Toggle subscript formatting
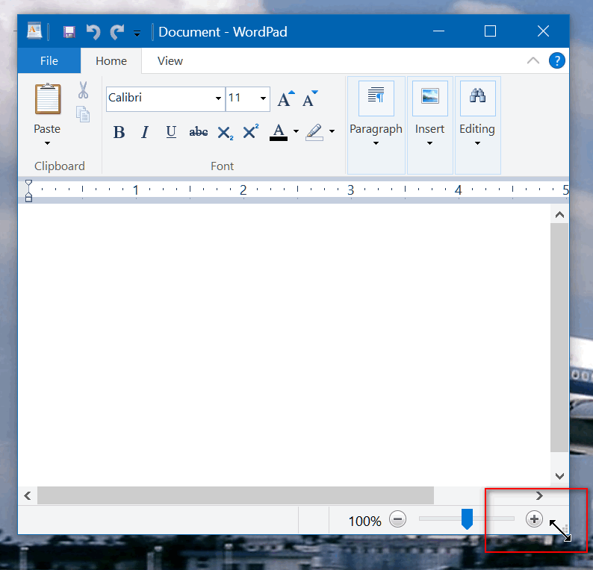 pos(226,133)
